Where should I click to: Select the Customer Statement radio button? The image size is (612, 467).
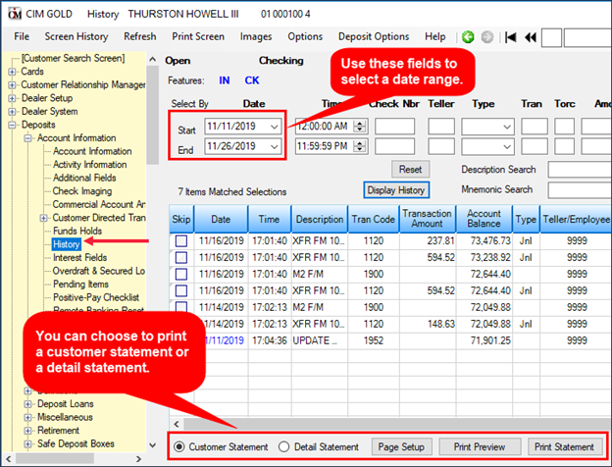179,446
